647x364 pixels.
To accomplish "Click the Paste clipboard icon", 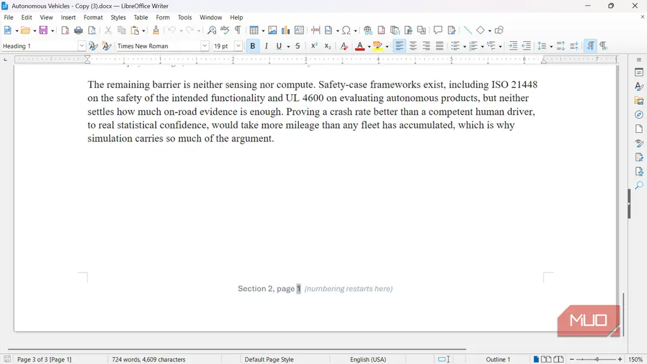I will (x=135, y=30).
